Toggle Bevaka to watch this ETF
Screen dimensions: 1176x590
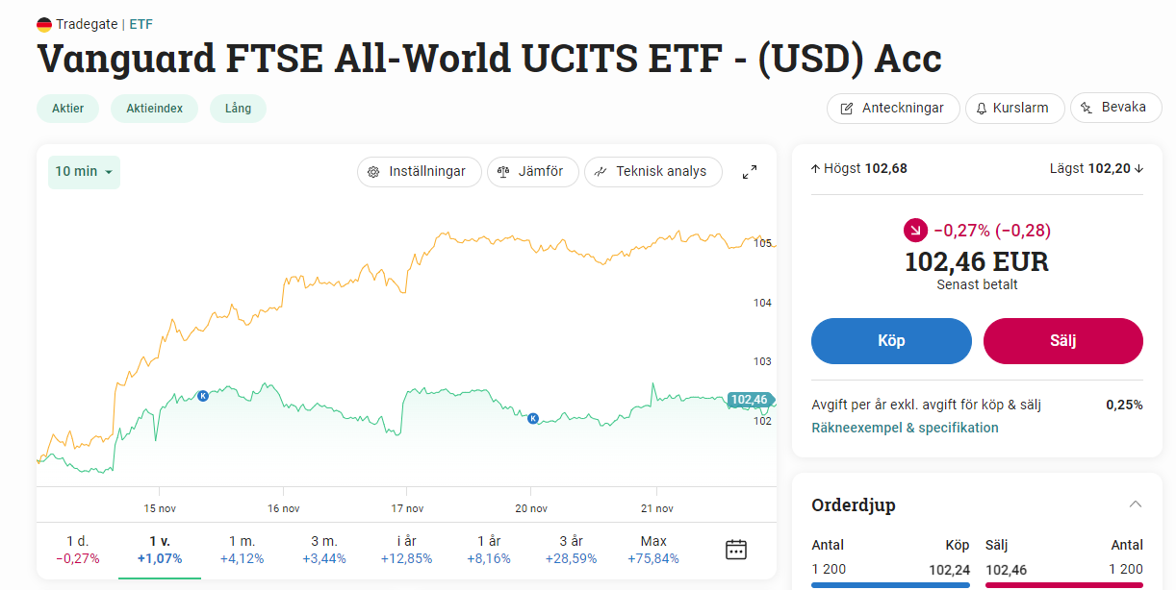click(1115, 108)
